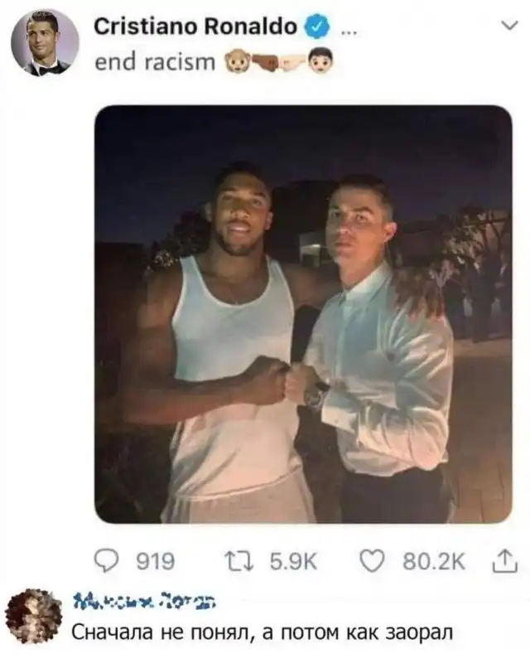Click the retweet arrows icon

[238, 562]
